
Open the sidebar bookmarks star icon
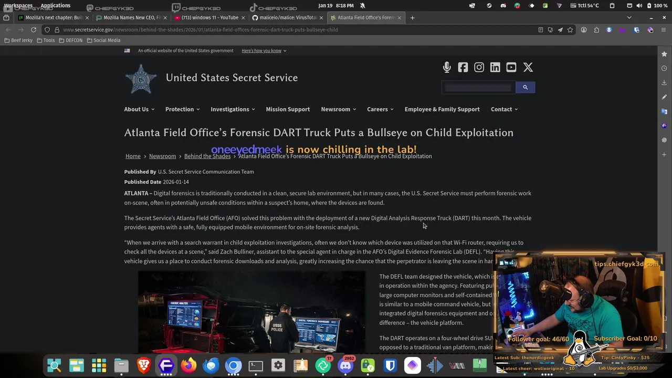point(664,54)
